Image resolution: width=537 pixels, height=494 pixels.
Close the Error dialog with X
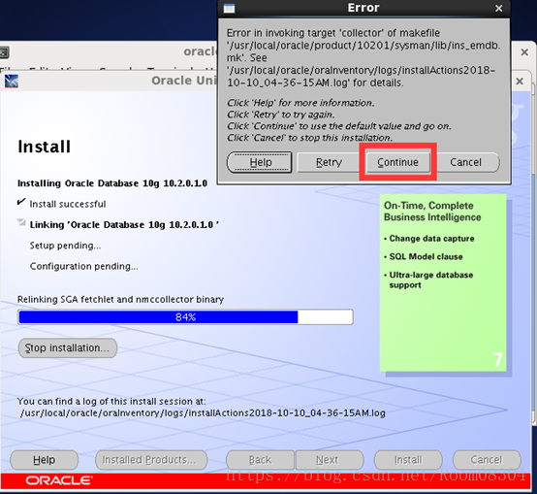point(498,8)
